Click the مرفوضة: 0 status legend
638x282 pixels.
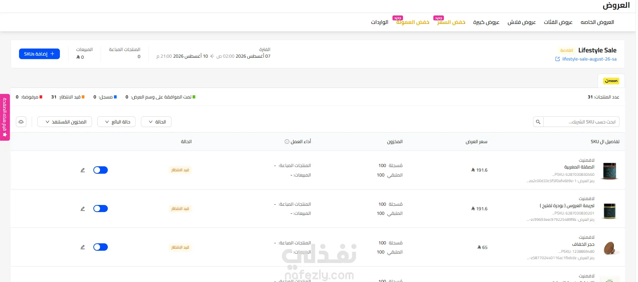click(29, 97)
